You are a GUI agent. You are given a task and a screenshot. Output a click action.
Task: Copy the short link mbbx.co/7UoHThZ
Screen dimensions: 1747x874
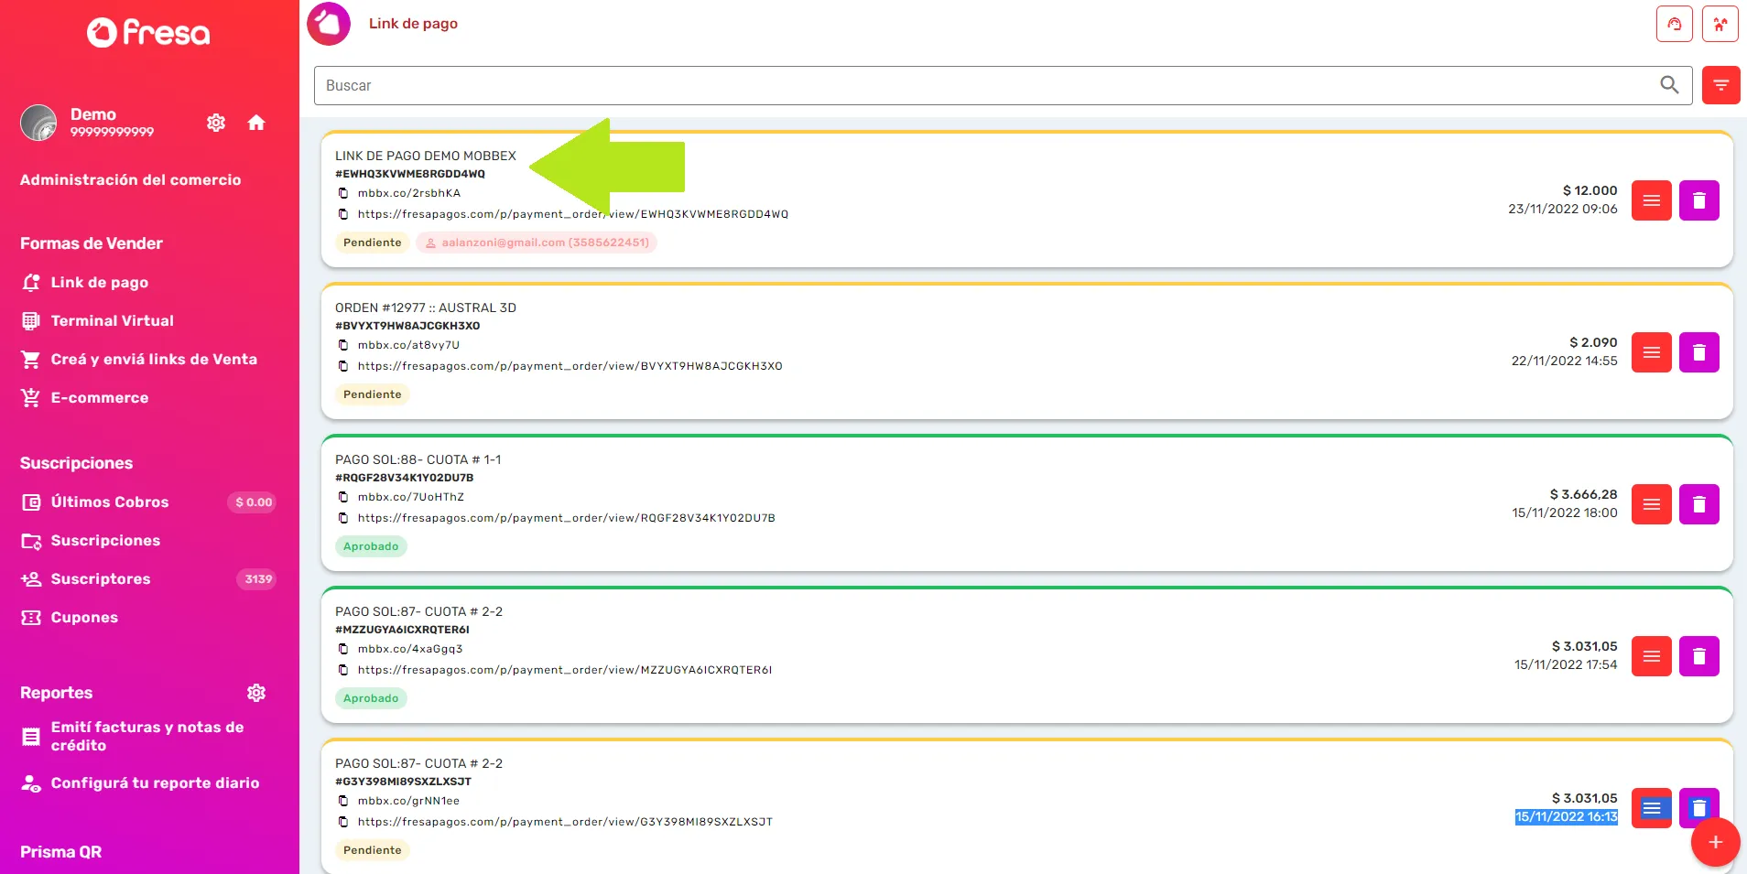[343, 497]
